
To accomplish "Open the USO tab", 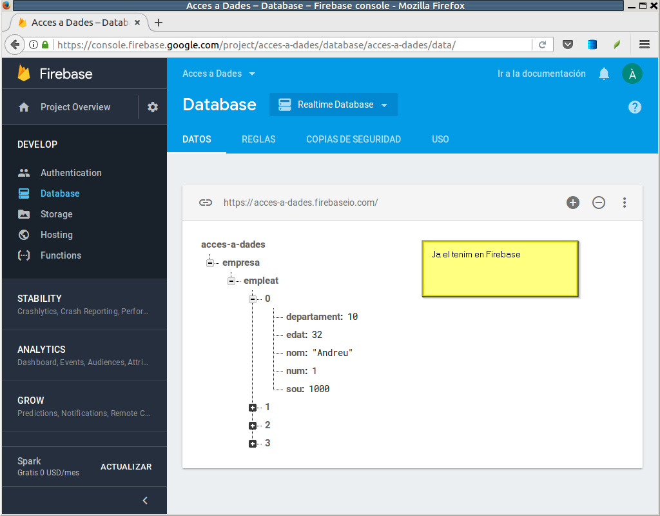I will (440, 139).
